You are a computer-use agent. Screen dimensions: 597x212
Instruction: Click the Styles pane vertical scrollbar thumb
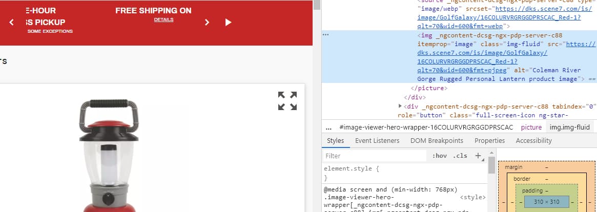point(491,165)
